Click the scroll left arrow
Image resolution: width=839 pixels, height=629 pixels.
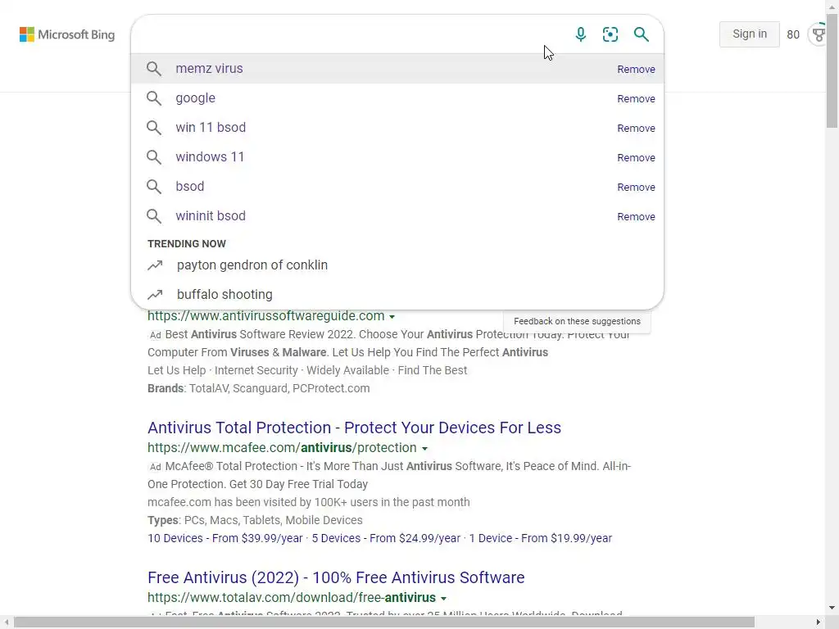coord(6,622)
